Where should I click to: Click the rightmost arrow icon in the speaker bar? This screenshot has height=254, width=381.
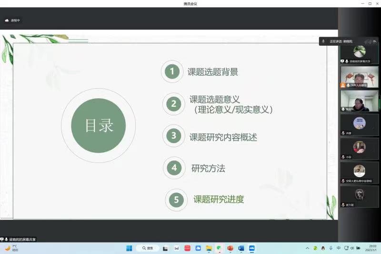point(375,42)
